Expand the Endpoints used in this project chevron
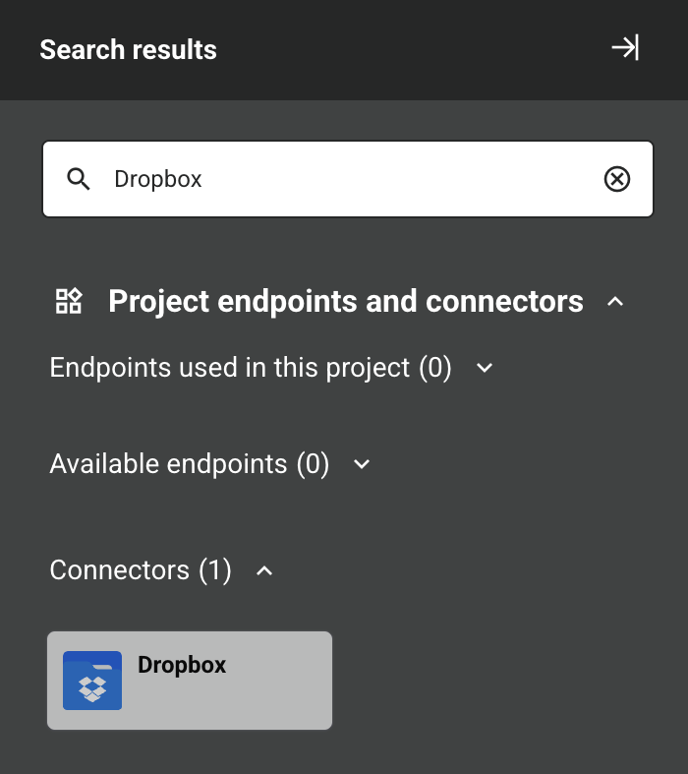The height and width of the screenshot is (774, 688). (x=484, y=368)
